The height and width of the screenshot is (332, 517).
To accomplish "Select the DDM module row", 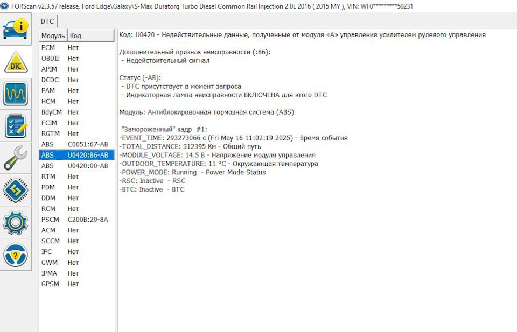I will click(77, 198).
